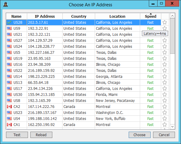This screenshot has width=181, height=144.
Task: Mark US4 as favorite with star
Action: point(164,118)
